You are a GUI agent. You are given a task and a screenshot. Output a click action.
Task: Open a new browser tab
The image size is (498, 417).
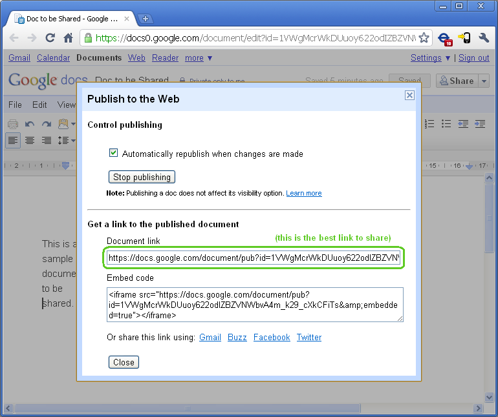point(146,19)
